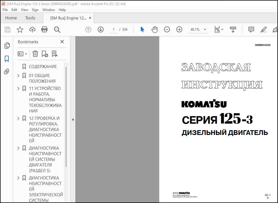
Task: Print the document using the printer icon
Action: pyautogui.click(x=44, y=30)
